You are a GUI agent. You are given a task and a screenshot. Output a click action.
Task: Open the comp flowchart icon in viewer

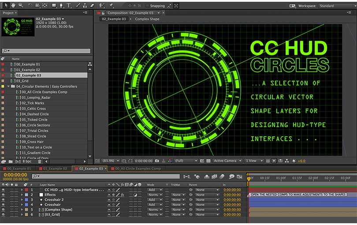coord(287,161)
